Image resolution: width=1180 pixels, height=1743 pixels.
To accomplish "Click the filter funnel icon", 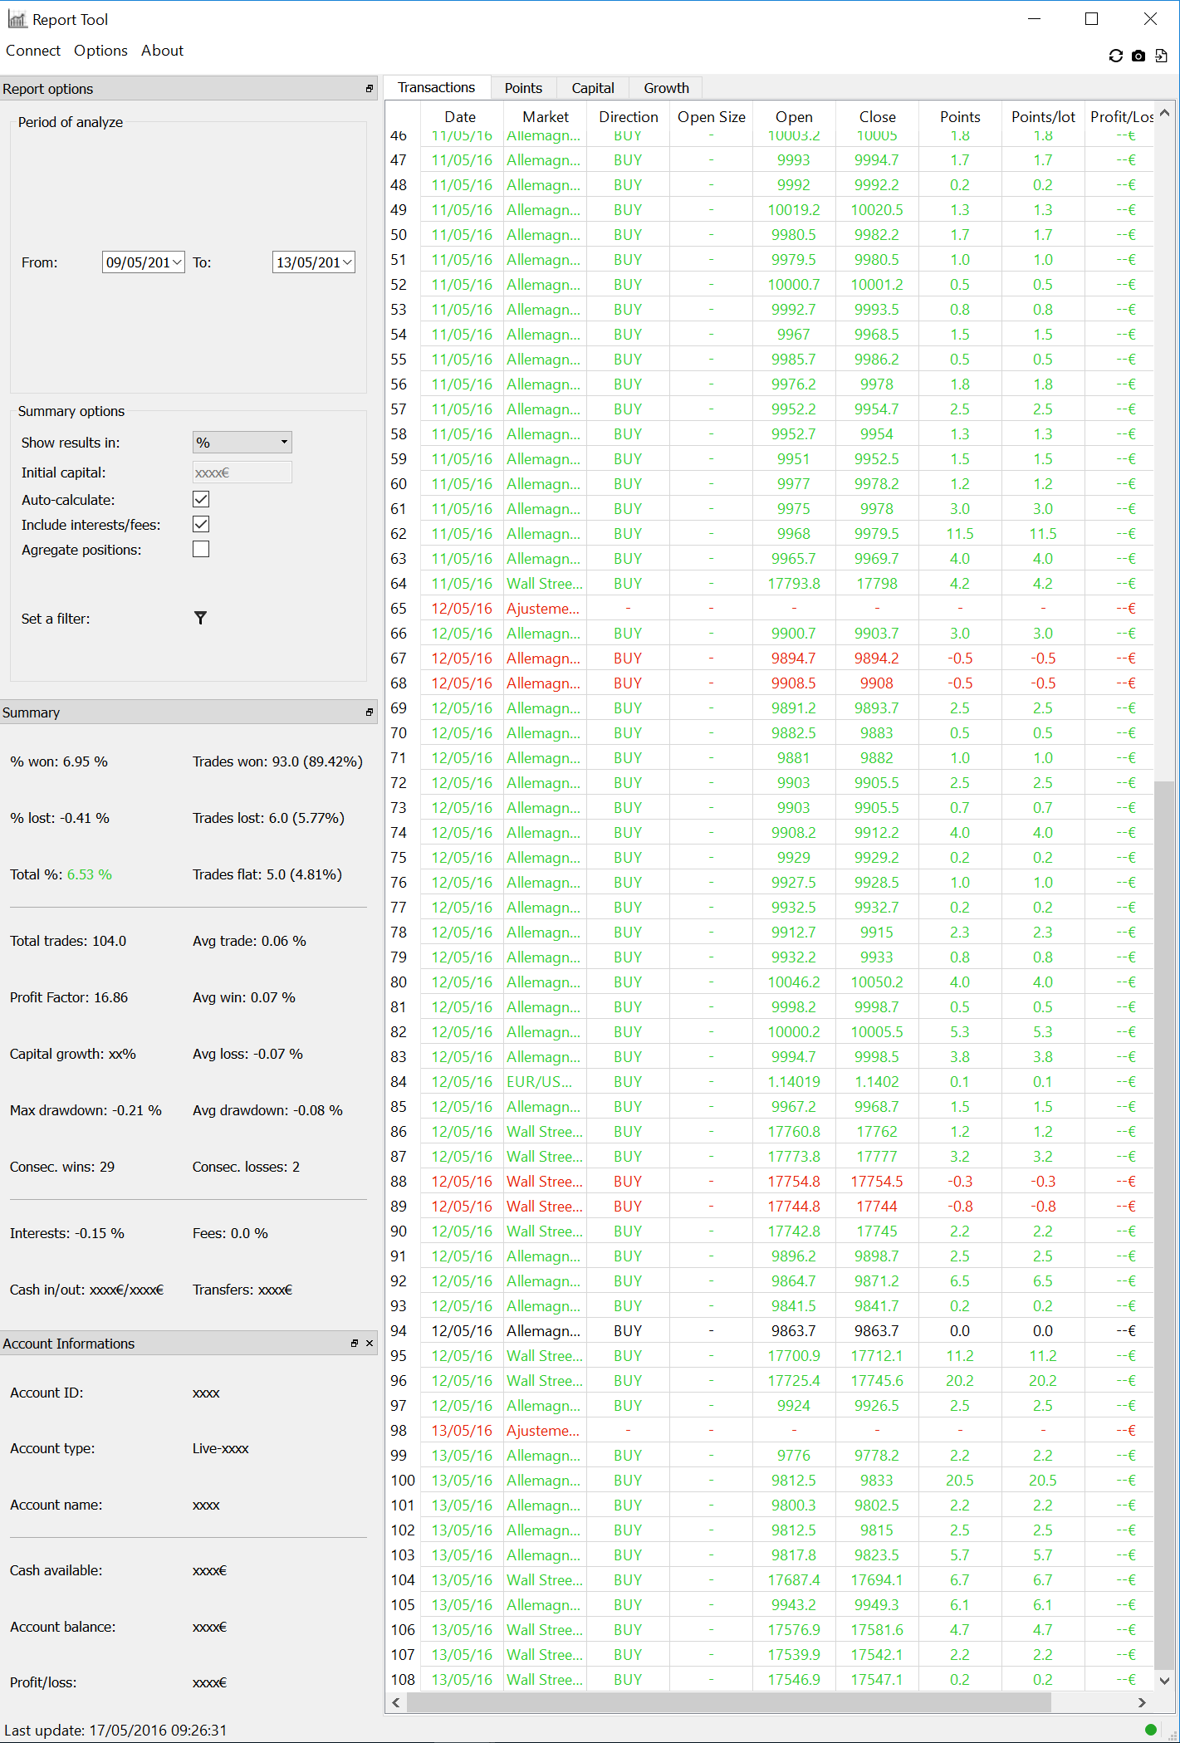I will click(x=200, y=618).
